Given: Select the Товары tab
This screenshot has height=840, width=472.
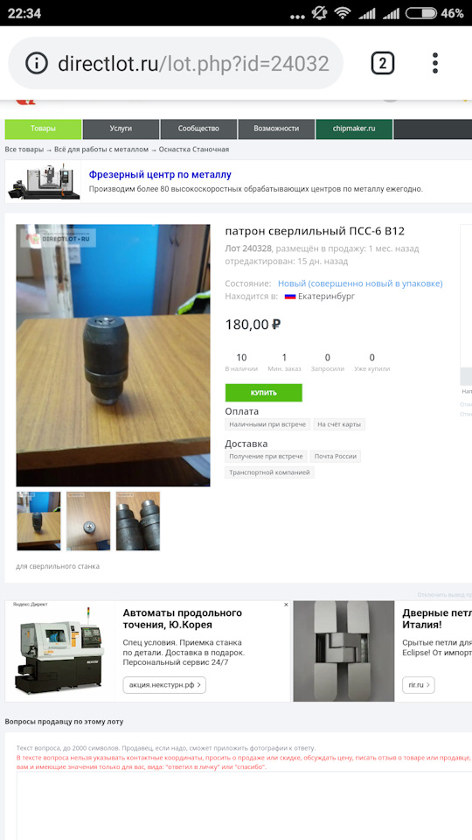Looking at the screenshot, I should click(x=43, y=129).
